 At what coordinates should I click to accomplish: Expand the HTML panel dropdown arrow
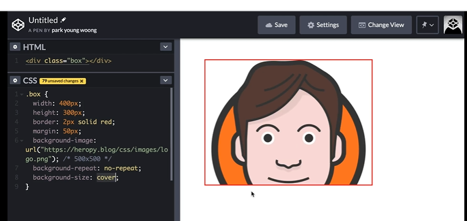[x=165, y=47]
